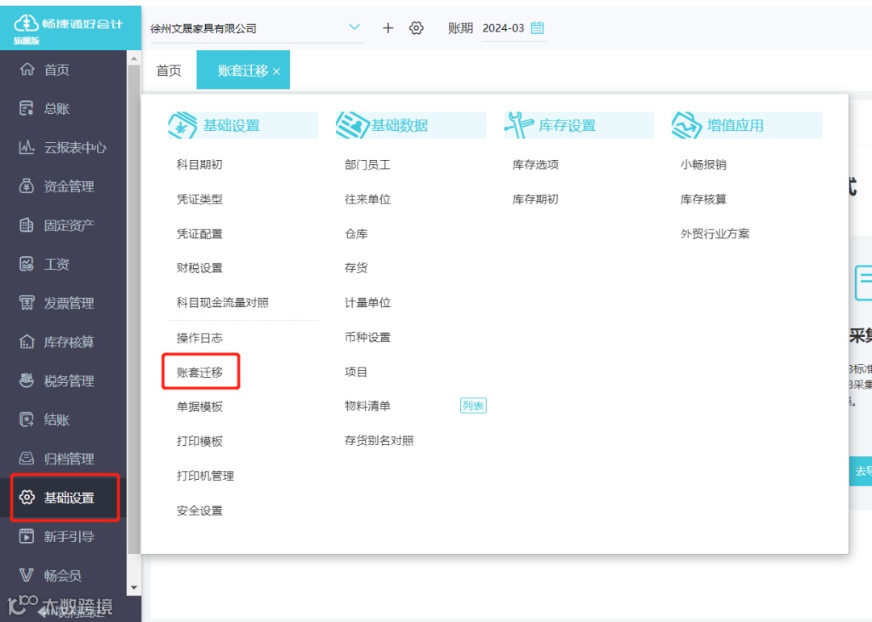Open 财税设置 menu item
The image size is (872, 622).
pos(199,268)
